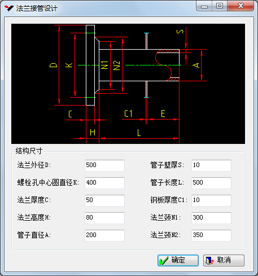Click the green checkmark icon on 确定
The width and height of the screenshot is (258, 276).
click(163, 261)
